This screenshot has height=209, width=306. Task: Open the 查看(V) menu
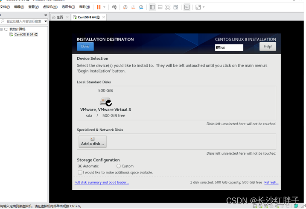34,7
